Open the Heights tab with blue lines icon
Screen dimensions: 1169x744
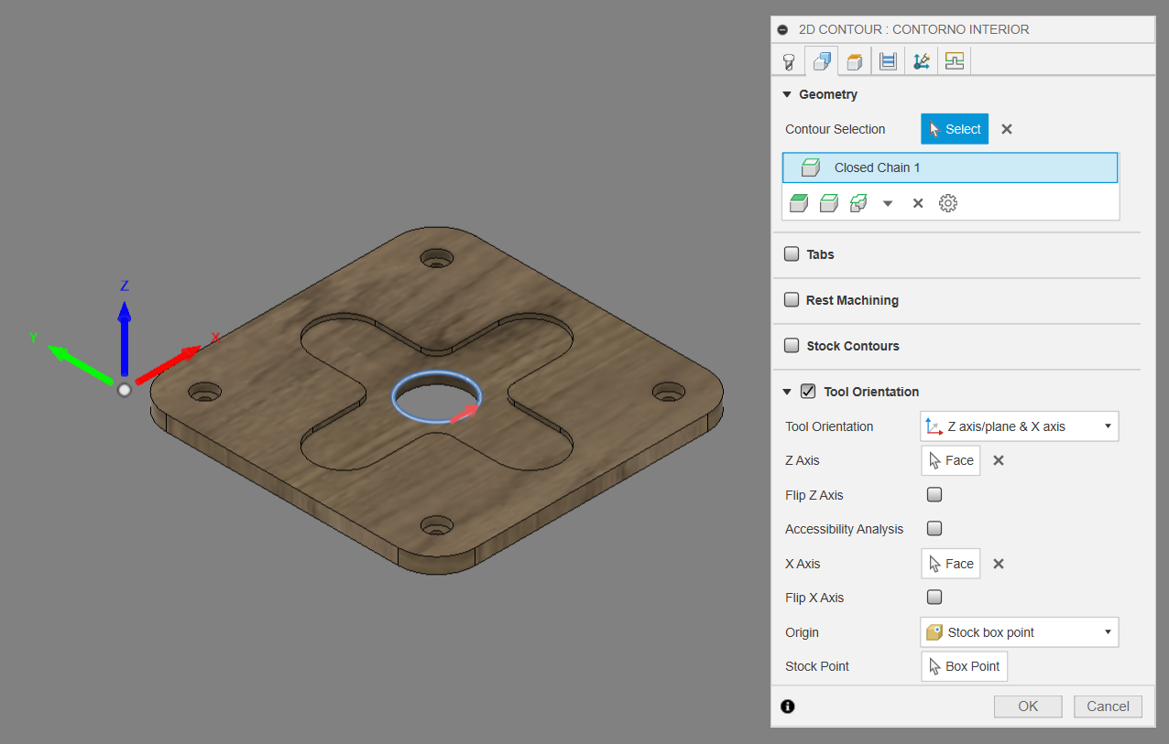pos(888,61)
